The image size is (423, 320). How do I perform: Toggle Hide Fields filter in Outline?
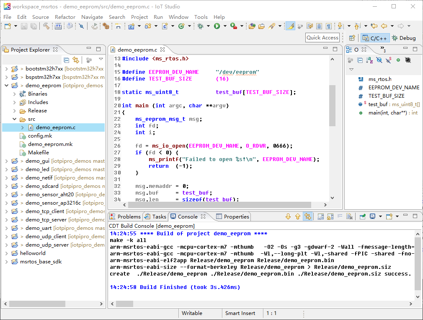pyautogui.click(x=379, y=60)
